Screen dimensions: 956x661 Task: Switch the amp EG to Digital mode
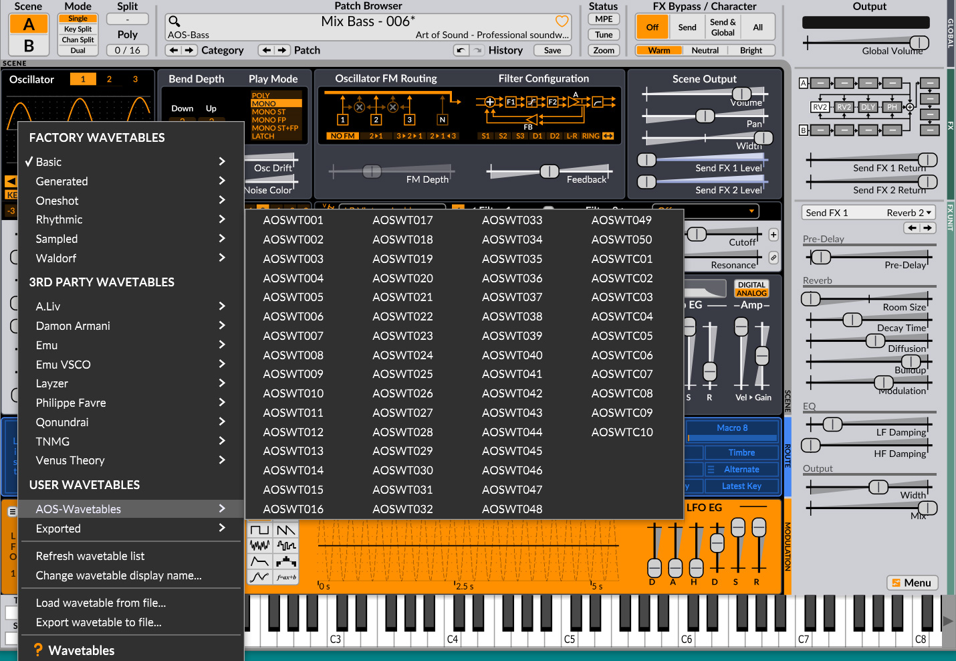[x=751, y=284]
